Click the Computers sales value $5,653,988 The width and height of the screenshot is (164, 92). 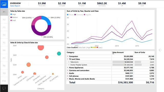pyautogui.click(x=128, y=56)
